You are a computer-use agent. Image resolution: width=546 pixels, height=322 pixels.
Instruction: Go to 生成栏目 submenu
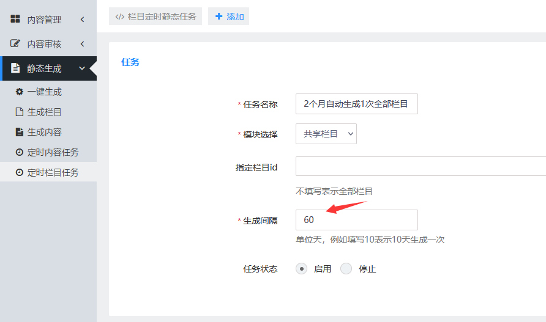48,112
